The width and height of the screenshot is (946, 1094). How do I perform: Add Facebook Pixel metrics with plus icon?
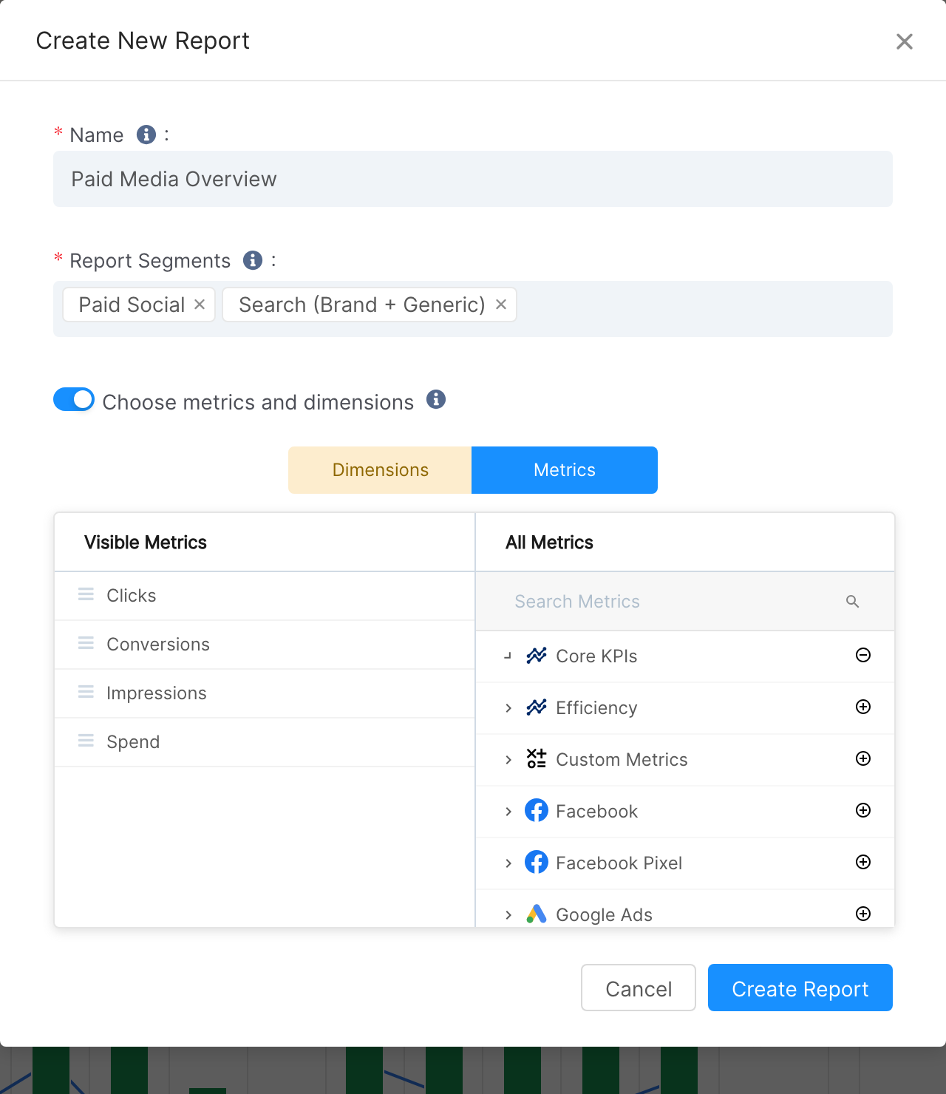point(863,862)
